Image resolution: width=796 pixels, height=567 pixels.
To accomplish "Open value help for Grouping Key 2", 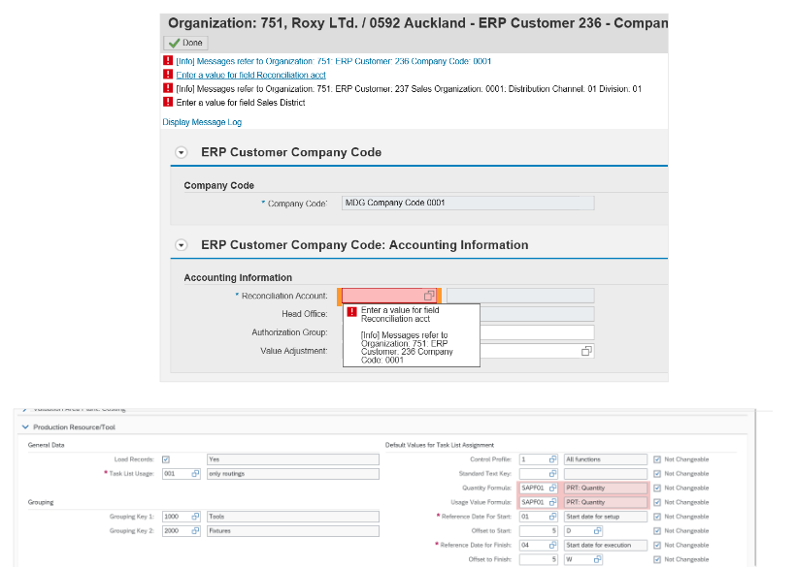I will click(195, 530).
